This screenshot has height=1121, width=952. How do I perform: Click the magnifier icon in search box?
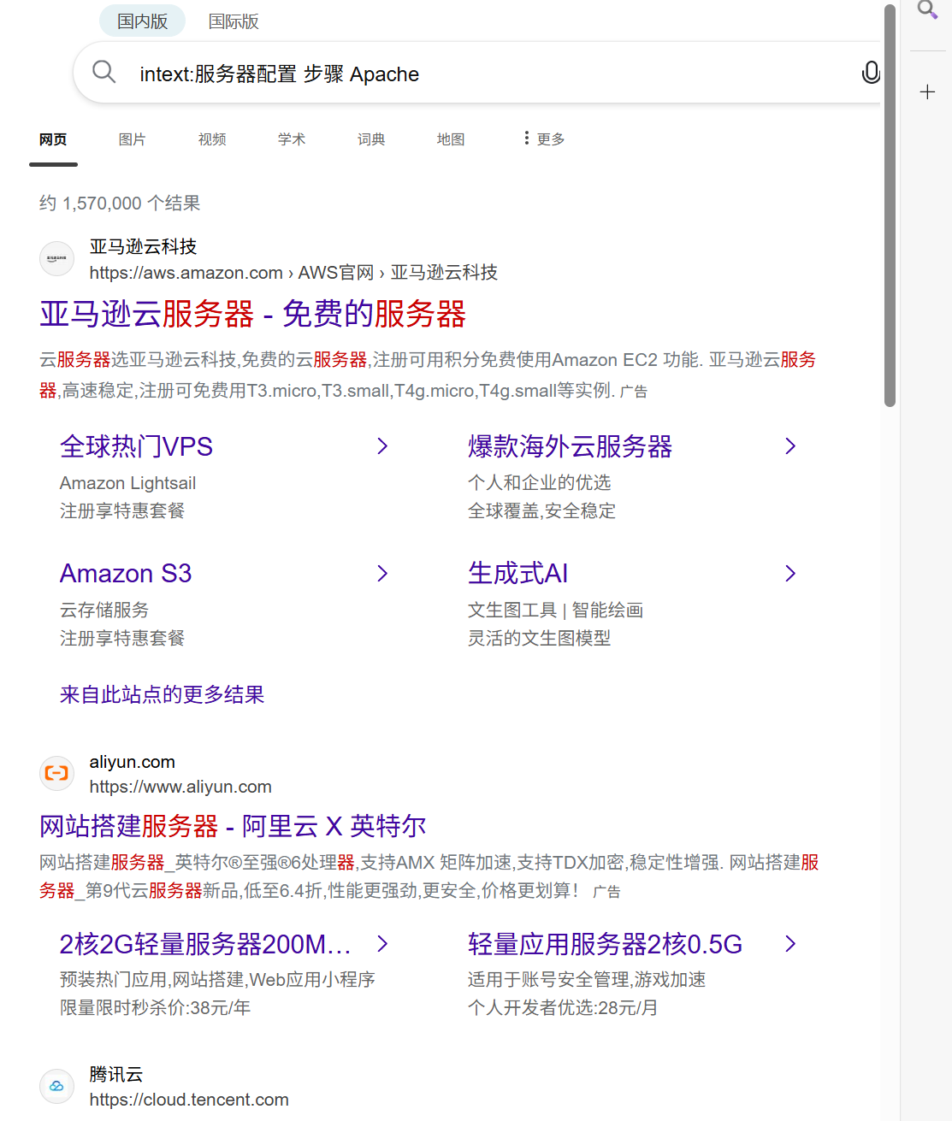point(103,72)
